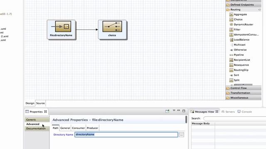Image resolution: width=266 pixels, height=149 pixels.
Task: Click the Directory Name label
Action: coord(63,135)
